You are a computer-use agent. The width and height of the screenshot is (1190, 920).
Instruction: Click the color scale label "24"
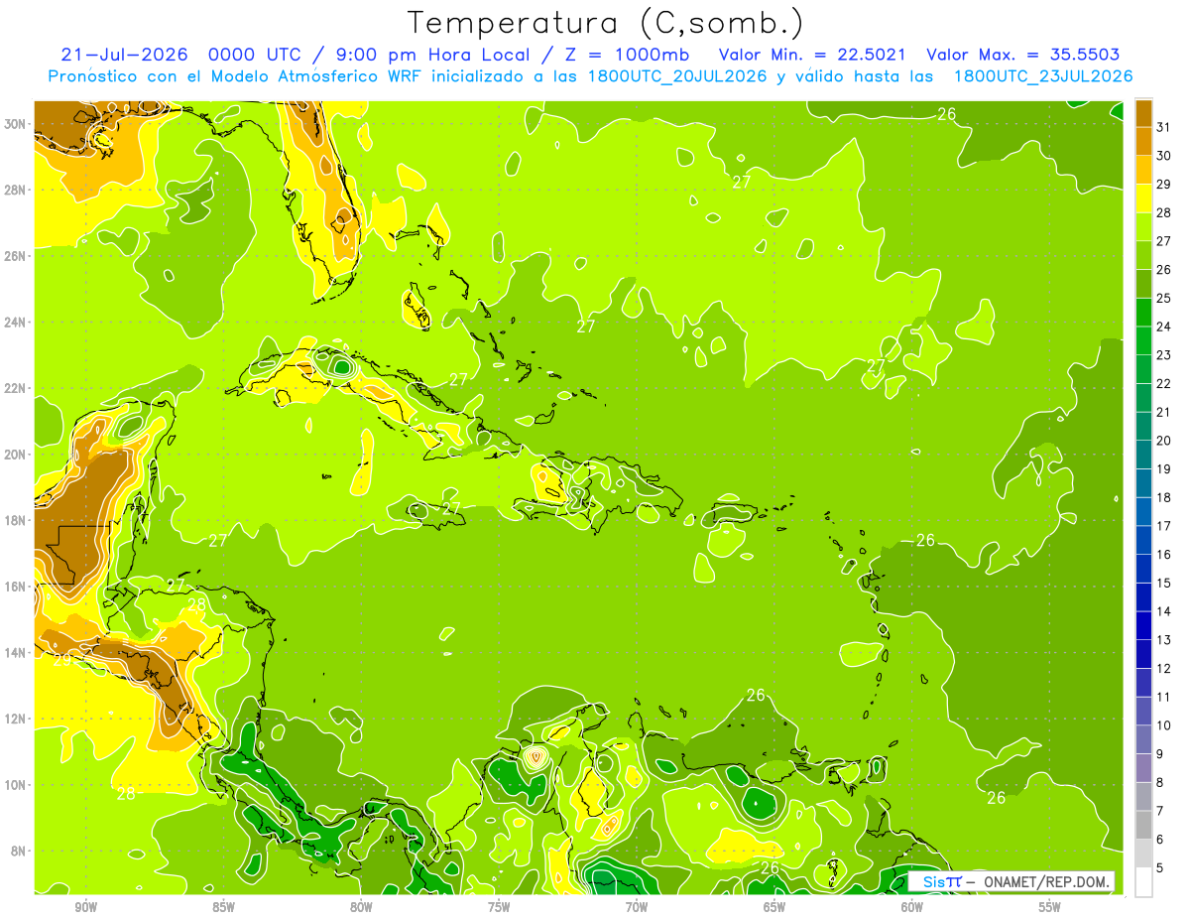tap(1164, 327)
